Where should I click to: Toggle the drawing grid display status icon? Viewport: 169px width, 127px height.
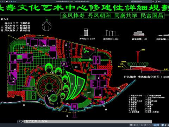pos(134,125)
